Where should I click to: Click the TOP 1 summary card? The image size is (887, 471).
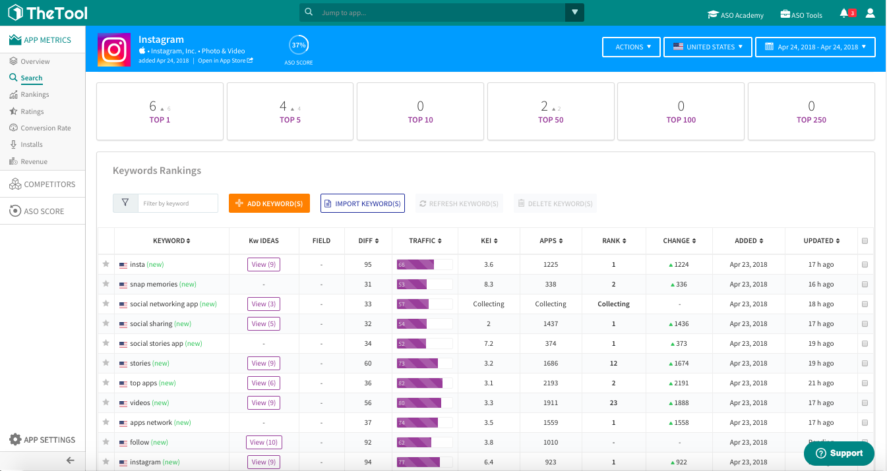click(x=160, y=111)
